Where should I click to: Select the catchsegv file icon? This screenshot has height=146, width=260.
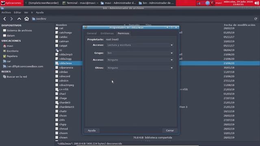tap(57, 32)
